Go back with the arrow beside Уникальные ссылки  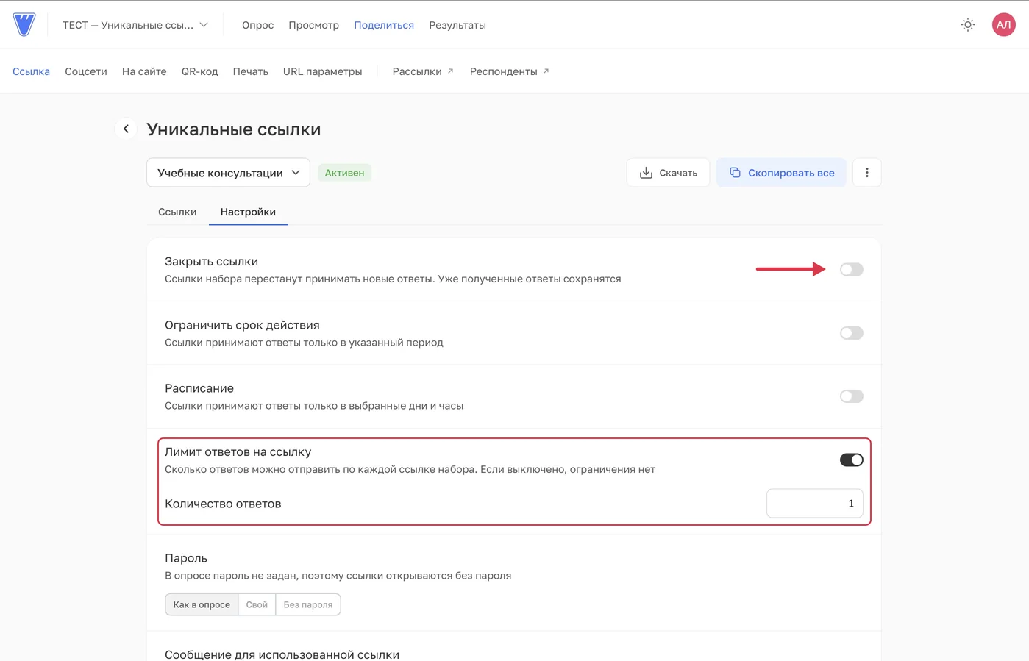(x=126, y=129)
